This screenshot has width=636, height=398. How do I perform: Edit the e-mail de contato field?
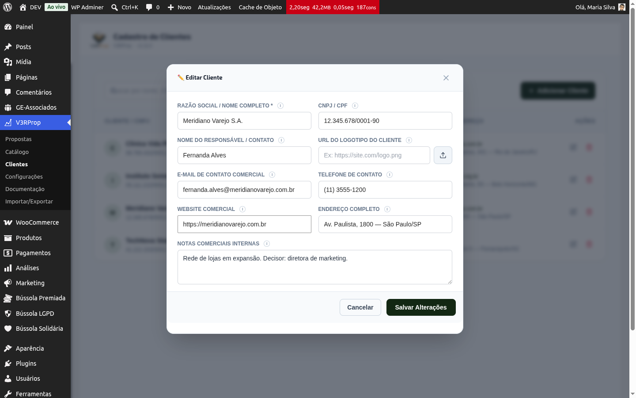244,190
